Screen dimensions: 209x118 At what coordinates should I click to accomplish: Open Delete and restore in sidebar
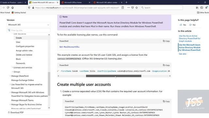coord(24,55)
